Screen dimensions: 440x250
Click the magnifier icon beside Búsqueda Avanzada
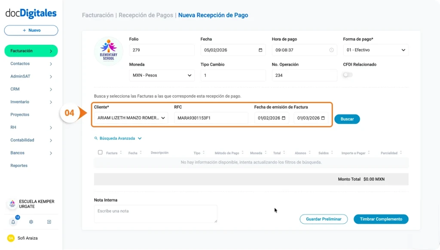click(95, 138)
